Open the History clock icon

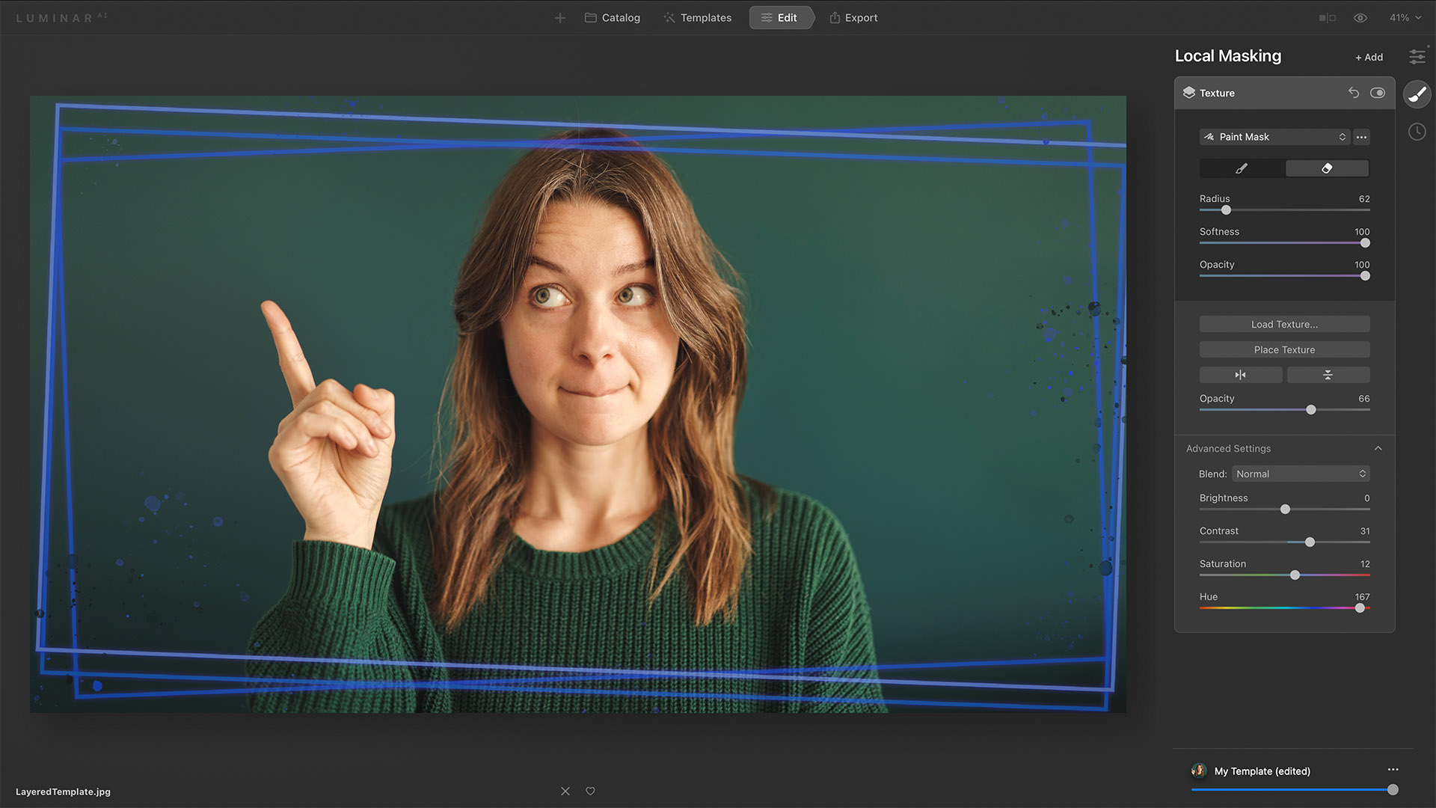click(x=1417, y=132)
